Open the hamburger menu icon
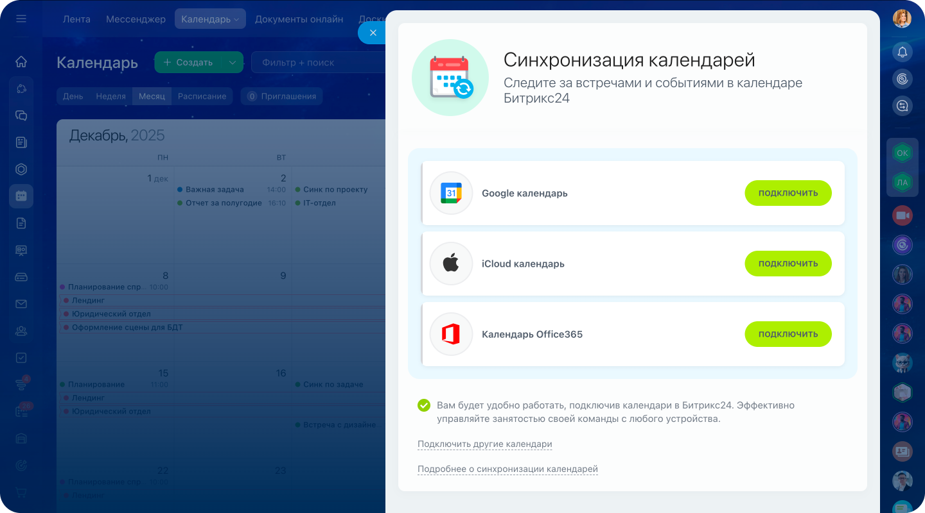 21,19
